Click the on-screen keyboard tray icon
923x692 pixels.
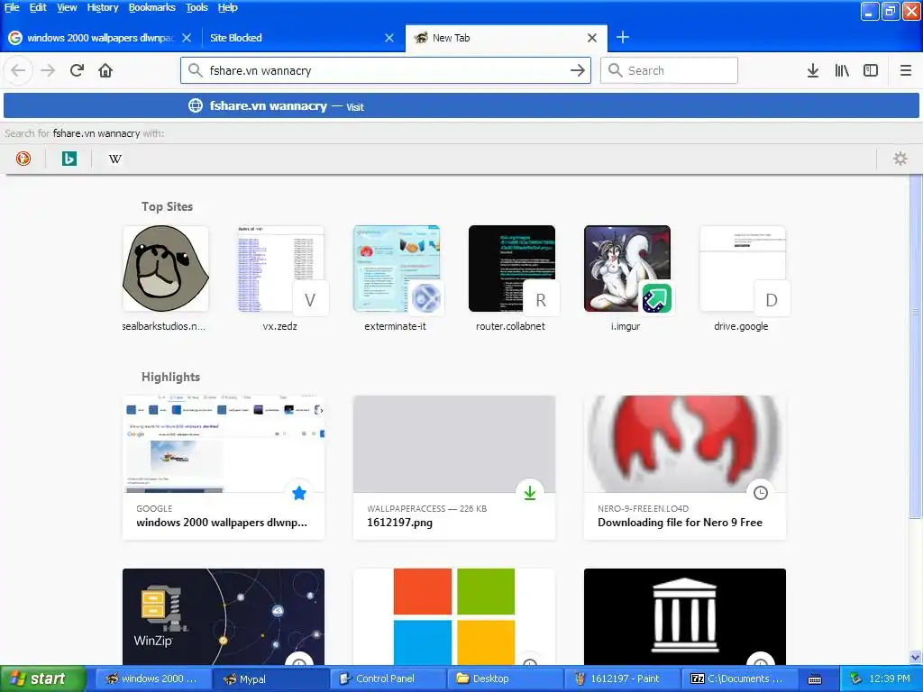coord(815,679)
